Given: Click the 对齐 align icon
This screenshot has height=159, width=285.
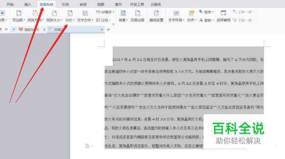Looking at the screenshot, I should [192, 13].
